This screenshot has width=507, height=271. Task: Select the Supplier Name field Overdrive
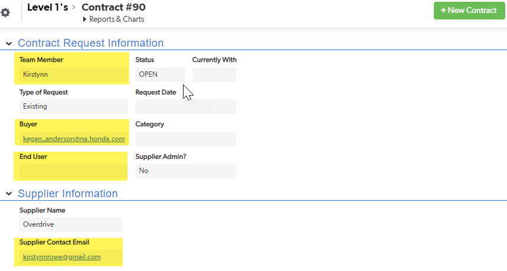(x=71, y=224)
